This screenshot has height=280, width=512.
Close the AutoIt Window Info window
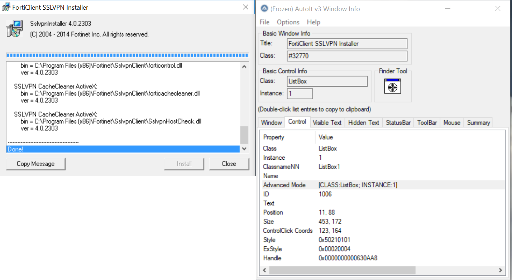coord(498,9)
